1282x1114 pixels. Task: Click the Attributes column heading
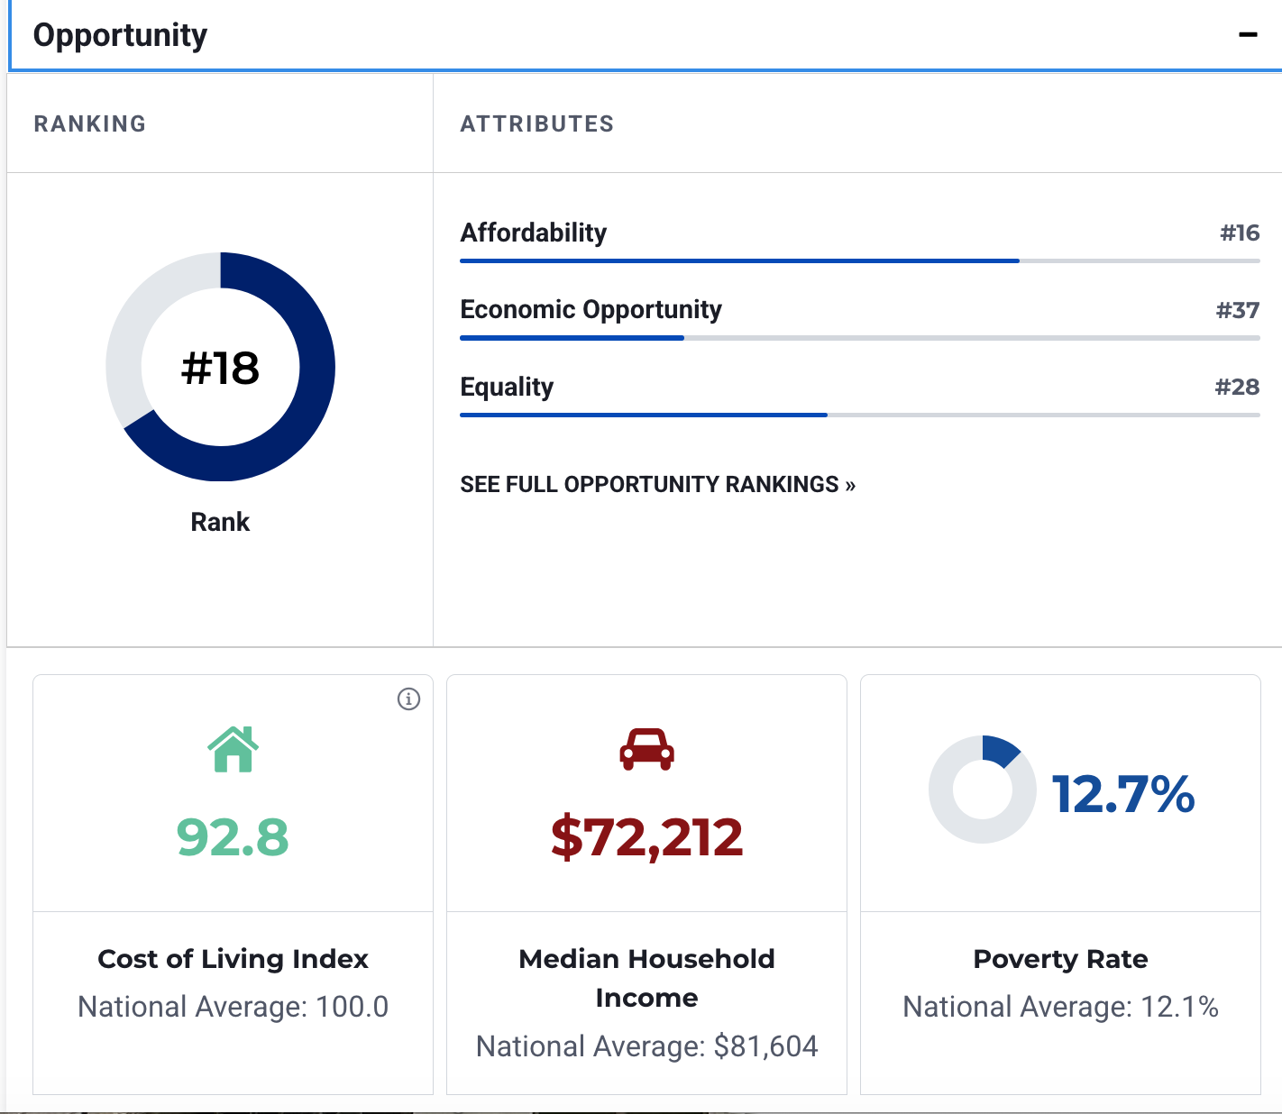coord(537,123)
